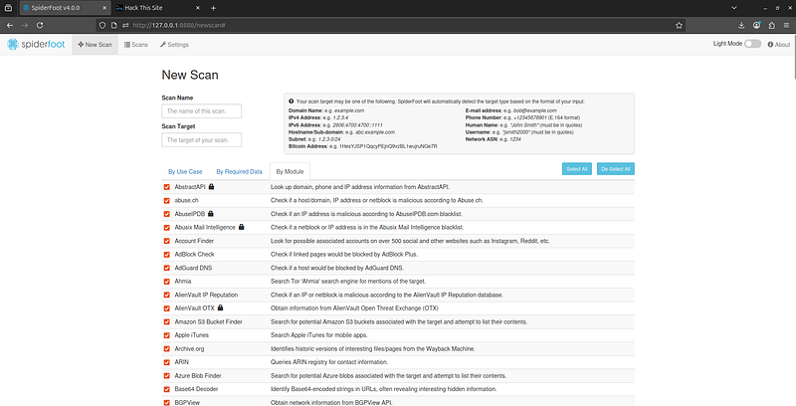Click the Archive.org description text
Screen dimensions: 796x406
click(372, 348)
